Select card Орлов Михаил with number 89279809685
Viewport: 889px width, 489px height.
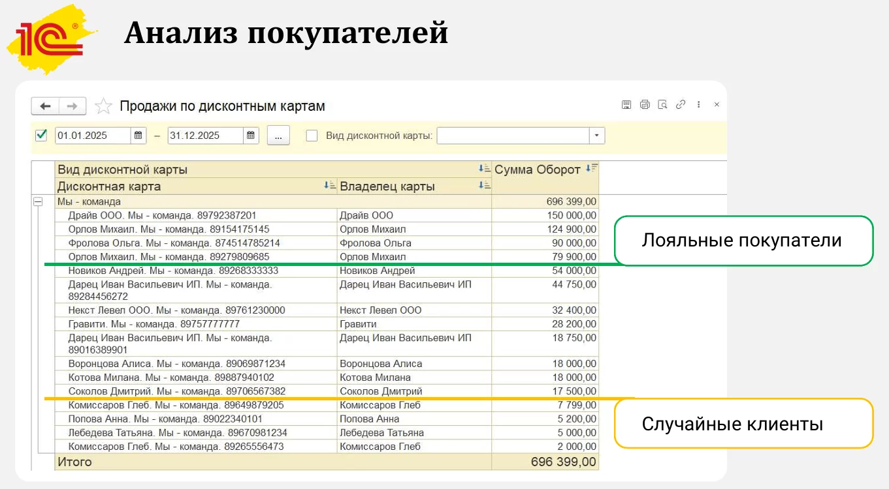pyautogui.click(x=196, y=257)
